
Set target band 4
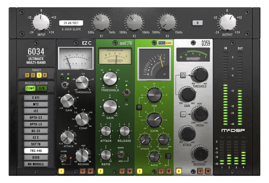(x=45, y=75)
